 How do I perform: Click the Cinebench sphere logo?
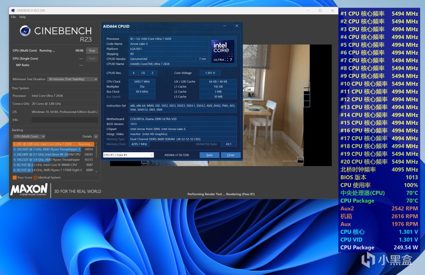pyautogui.click(x=25, y=31)
